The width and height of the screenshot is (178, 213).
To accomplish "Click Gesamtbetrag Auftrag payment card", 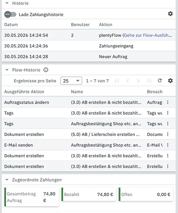I will click(x=32, y=197).
